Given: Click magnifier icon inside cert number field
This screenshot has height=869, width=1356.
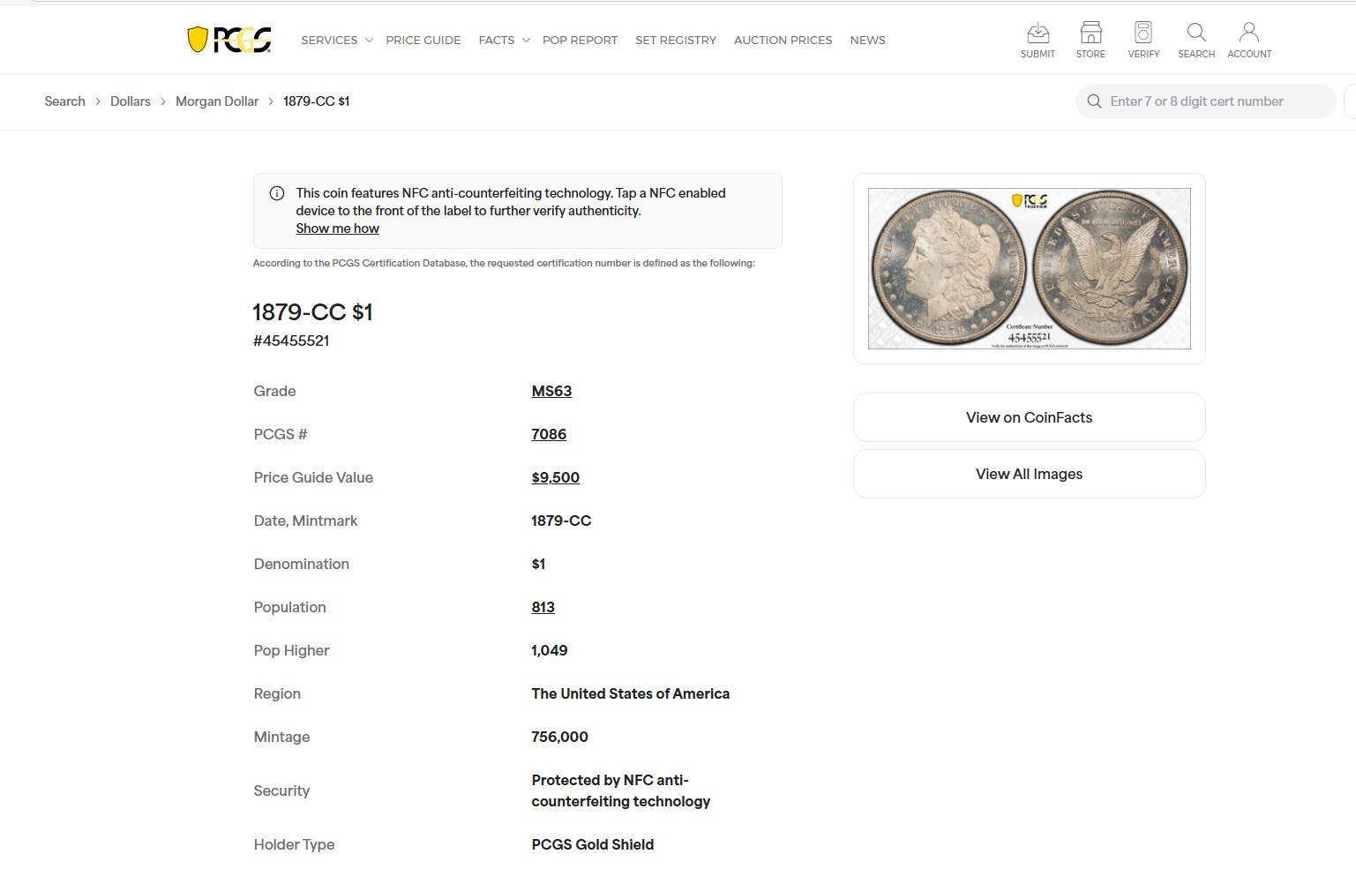Looking at the screenshot, I should coord(1094,101).
